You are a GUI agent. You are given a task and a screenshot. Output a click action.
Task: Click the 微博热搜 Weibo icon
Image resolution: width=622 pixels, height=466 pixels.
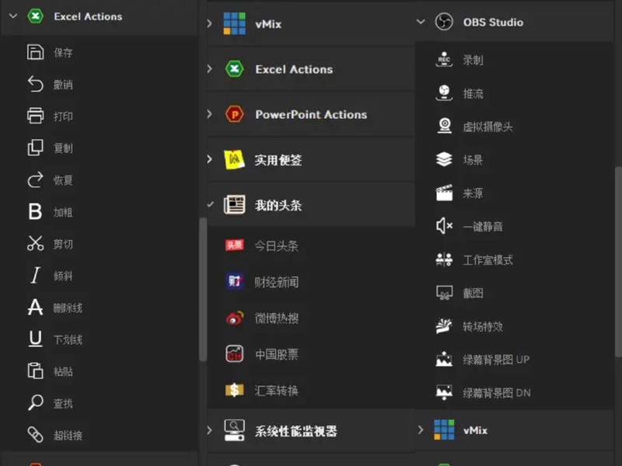pos(235,317)
